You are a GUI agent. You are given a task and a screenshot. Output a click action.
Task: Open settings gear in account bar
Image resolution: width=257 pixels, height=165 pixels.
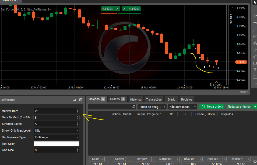click(255, 162)
